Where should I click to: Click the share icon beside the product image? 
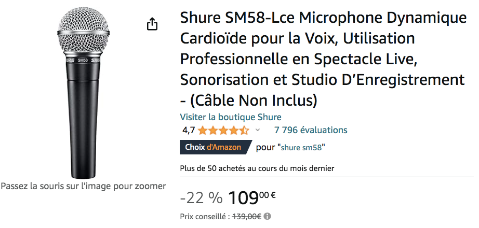point(152,24)
